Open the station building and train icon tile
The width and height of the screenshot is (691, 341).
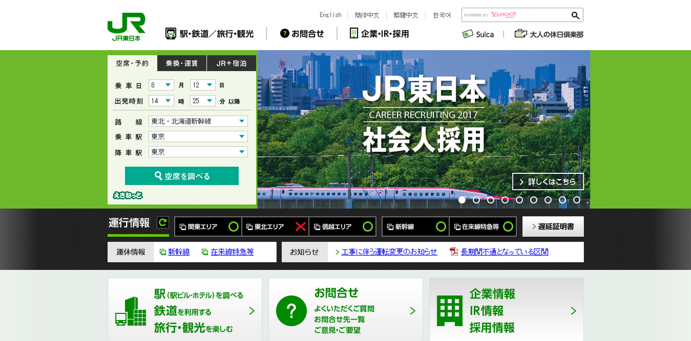(130, 312)
